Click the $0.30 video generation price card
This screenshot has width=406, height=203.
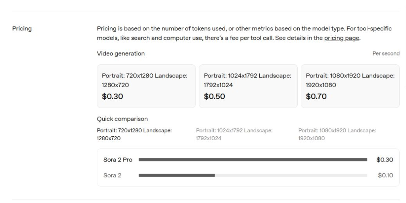[146, 86]
